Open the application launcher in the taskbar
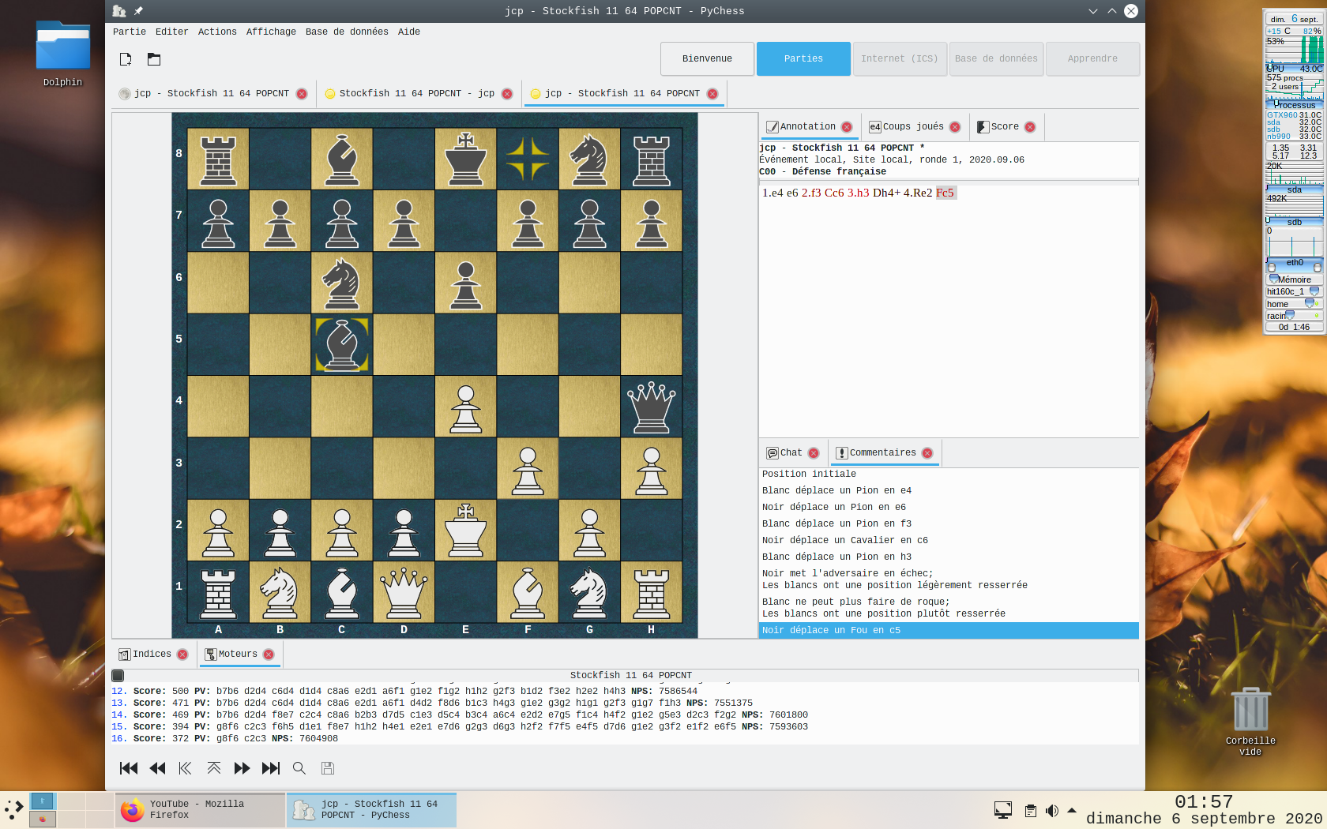Screen dimensions: 1327x829 coord(14,810)
